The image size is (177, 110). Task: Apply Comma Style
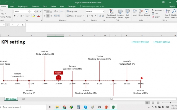(95, 16)
